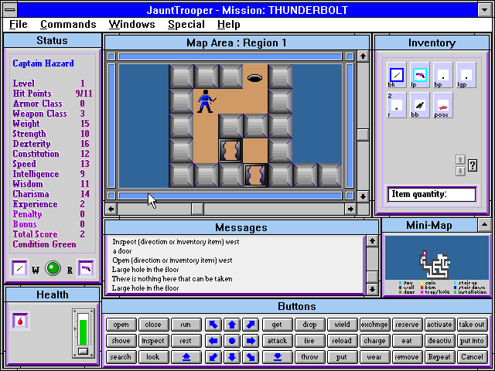
Task: Move north with the up arrow button
Action: pyautogui.click(x=232, y=325)
